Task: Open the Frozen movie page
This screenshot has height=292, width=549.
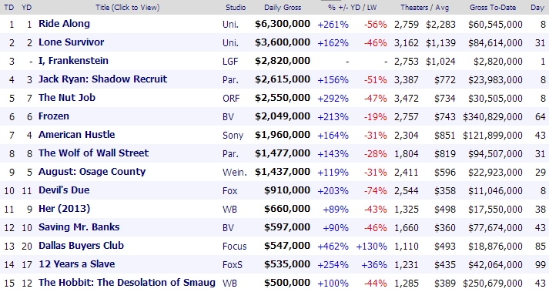Action: 54,116
